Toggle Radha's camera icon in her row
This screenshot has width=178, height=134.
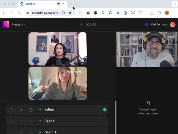(x=11, y=121)
